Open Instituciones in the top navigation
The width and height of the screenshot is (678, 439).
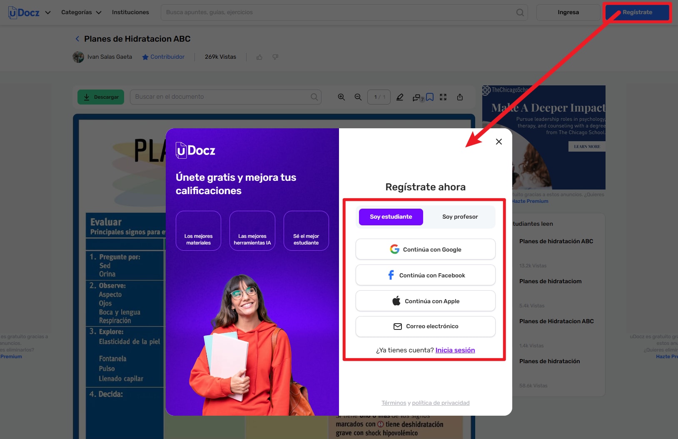click(x=130, y=12)
